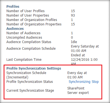Click the Number of Audiences label
Viewport: 110px width, 103px height.
click(24, 33)
